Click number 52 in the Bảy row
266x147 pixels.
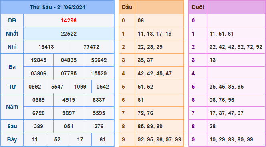[57, 139]
